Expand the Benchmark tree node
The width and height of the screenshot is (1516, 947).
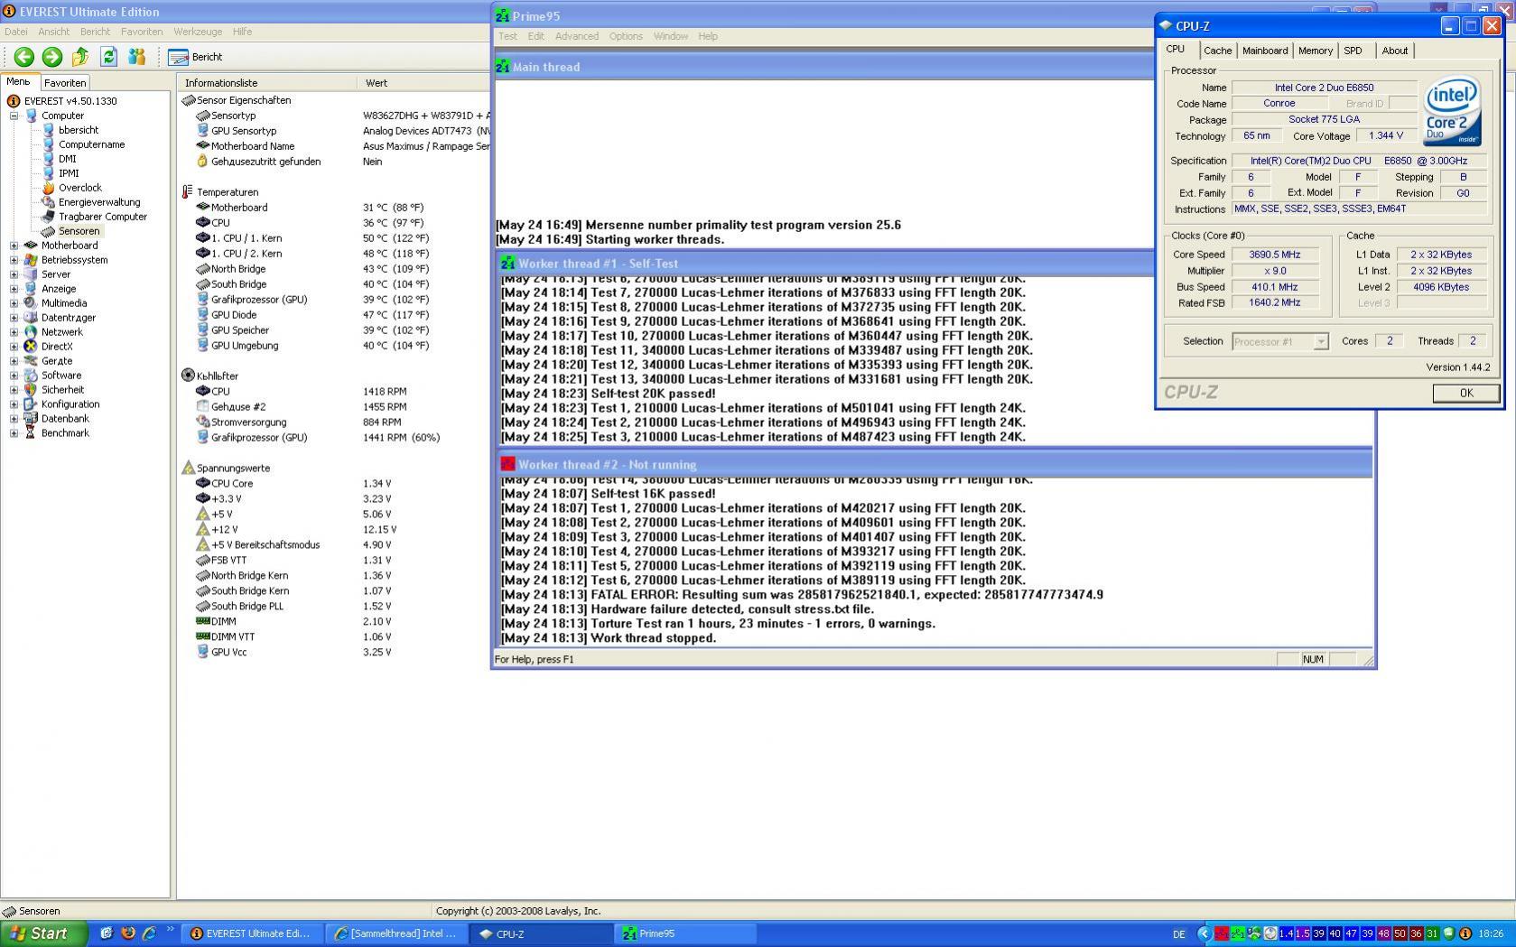click(14, 433)
